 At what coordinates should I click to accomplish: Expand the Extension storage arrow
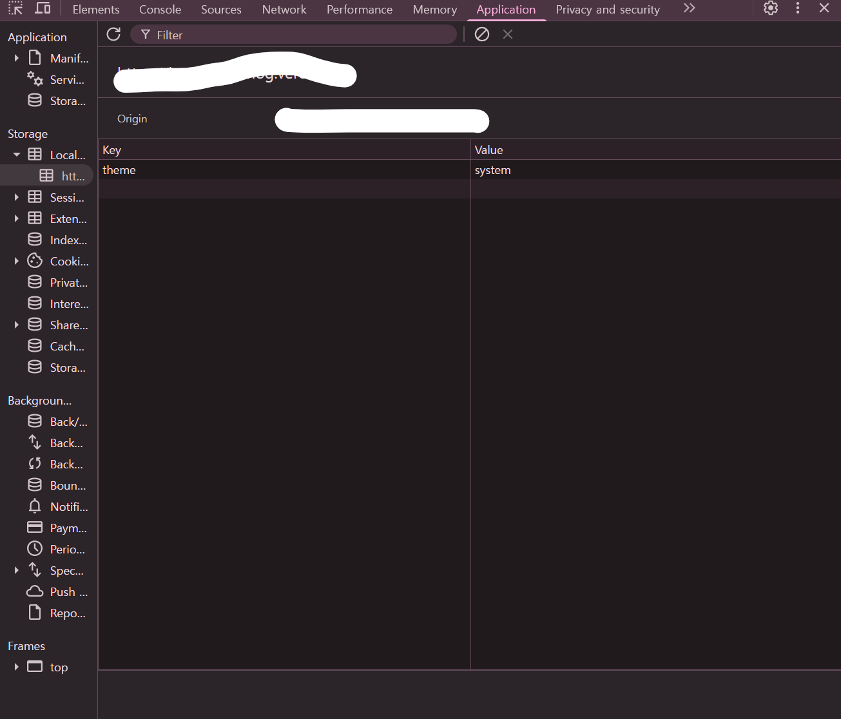pyautogui.click(x=16, y=218)
